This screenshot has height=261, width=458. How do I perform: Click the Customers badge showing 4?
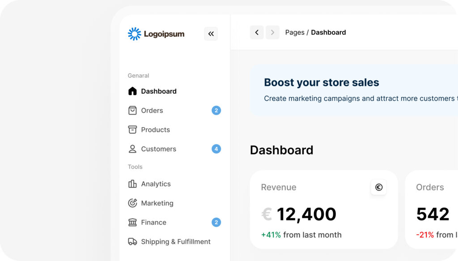[216, 149]
